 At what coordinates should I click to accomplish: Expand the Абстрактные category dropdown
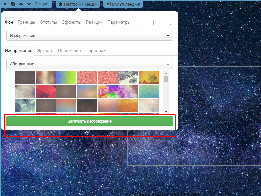tap(89, 64)
